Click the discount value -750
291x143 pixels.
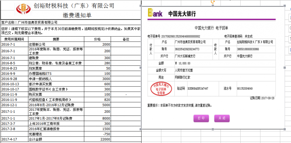pyautogui.click(x=97, y=134)
